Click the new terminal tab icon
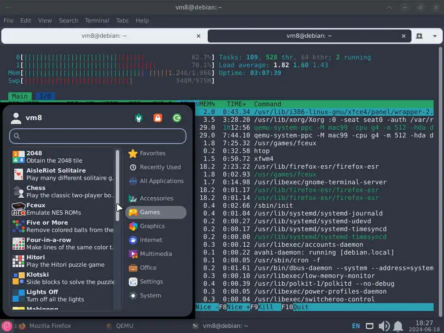444x333 pixels. point(419,36)
